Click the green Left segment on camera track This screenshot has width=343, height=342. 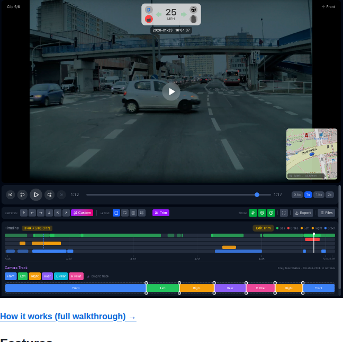coord(163,288)
